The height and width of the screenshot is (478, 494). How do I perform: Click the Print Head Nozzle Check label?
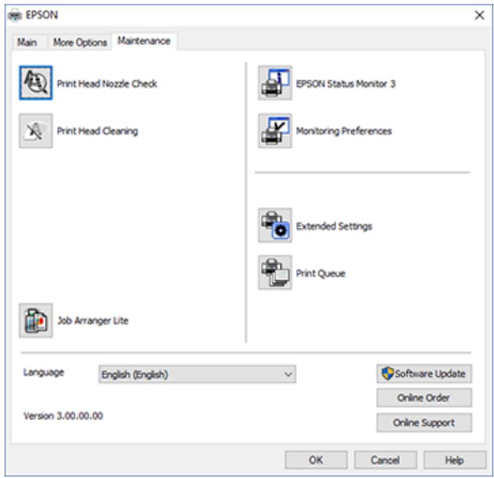coord(107,83)
